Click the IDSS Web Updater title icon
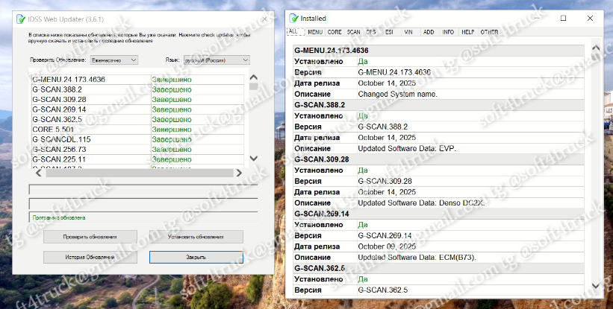 point(21,19)
